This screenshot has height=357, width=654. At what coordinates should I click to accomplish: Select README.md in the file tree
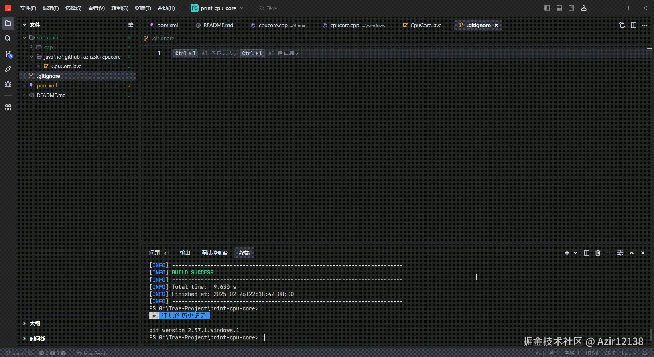click(78, 95)
